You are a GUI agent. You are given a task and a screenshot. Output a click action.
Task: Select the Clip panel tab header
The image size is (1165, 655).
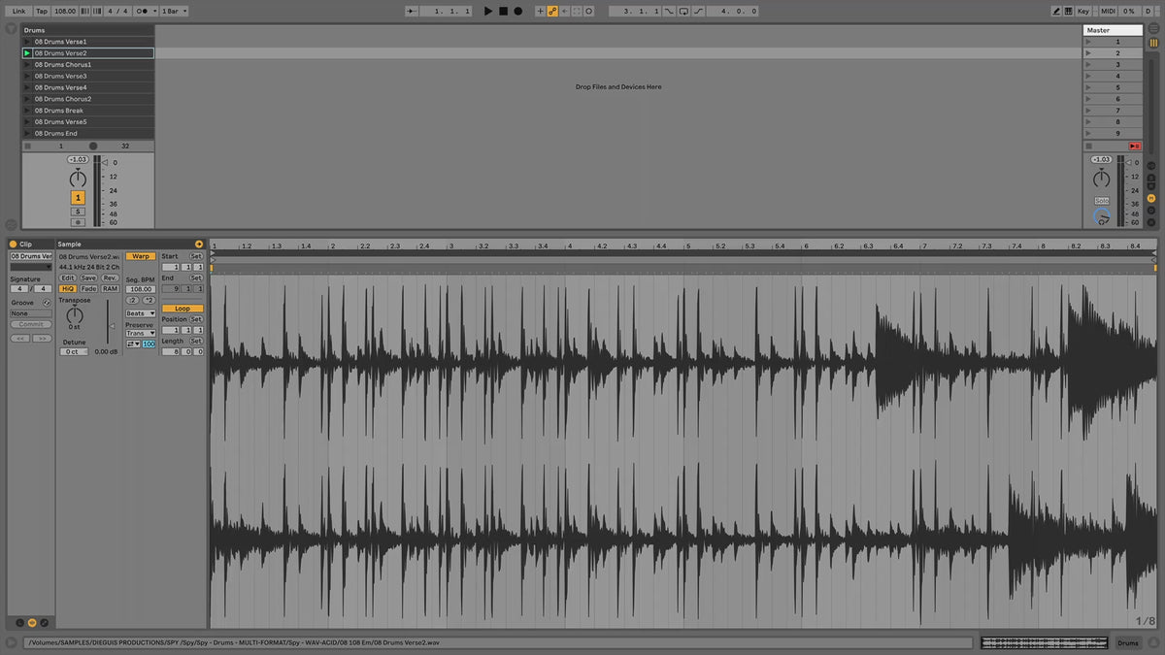26,244
